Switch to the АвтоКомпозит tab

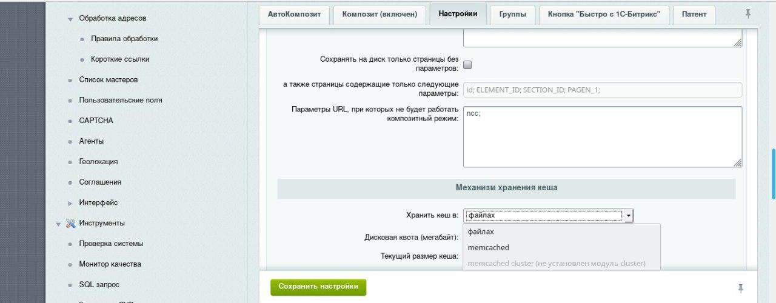tap(294, 15)
